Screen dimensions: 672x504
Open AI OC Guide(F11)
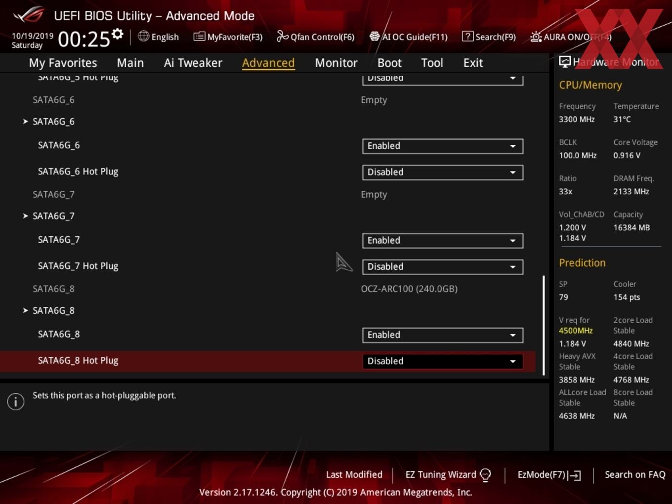tap(408, 37)
